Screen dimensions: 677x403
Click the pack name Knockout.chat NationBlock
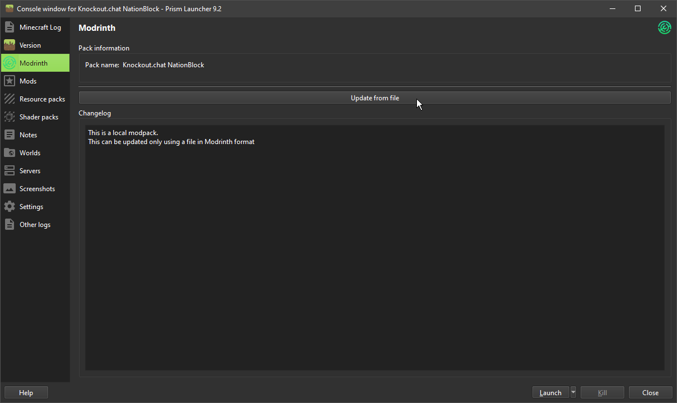pos(163,65)
